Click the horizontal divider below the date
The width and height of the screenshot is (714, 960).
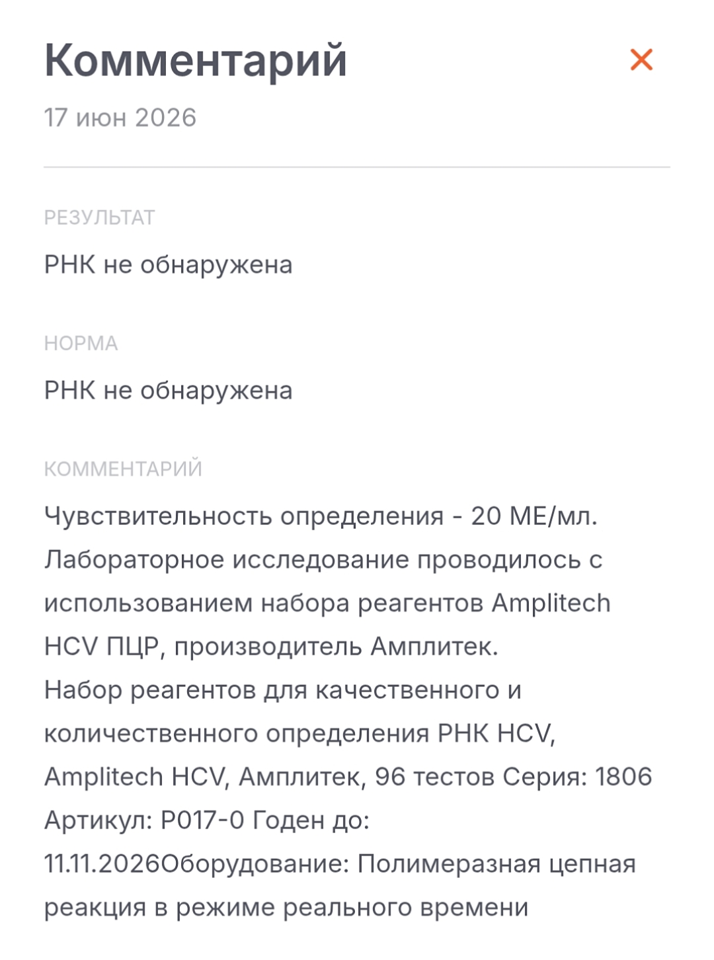pyautogui.click(x=357, y=167)
